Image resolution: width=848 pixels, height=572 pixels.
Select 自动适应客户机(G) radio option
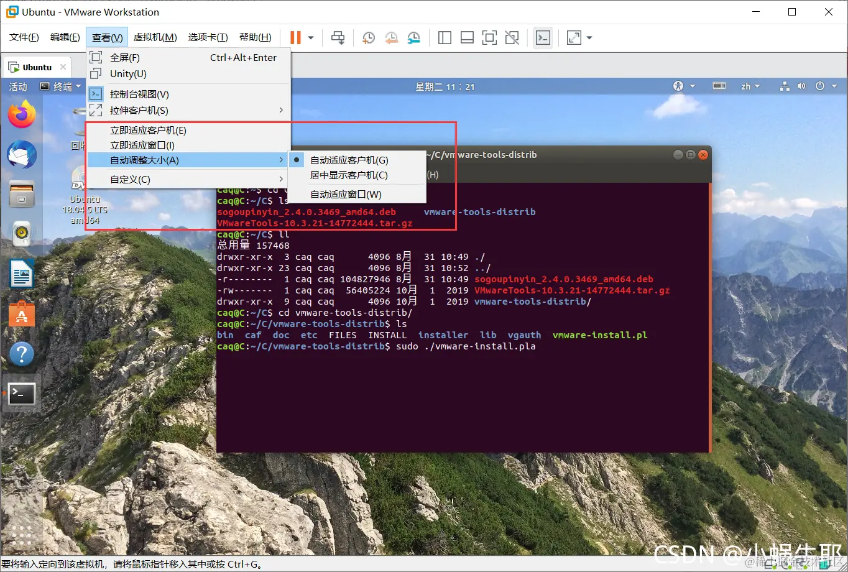coord(357,160)
